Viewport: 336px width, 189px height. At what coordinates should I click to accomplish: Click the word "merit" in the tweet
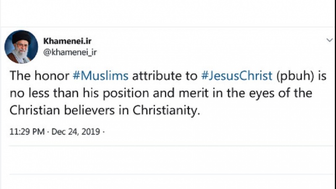pos(194,93)
